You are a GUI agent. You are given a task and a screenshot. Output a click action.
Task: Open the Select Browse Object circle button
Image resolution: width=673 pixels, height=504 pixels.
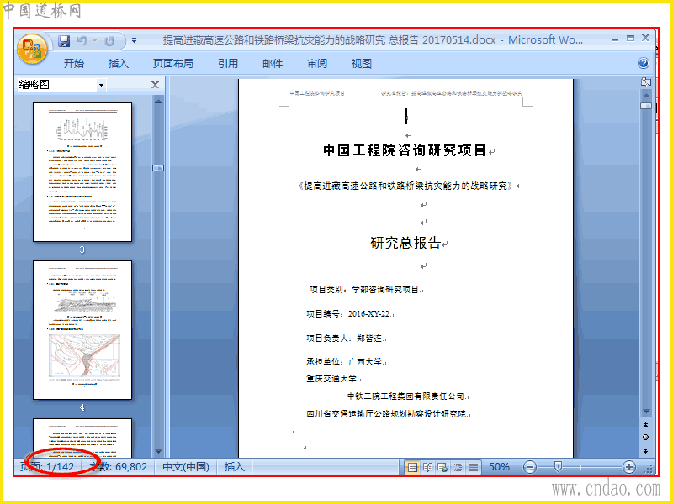[x=645, y=437]
